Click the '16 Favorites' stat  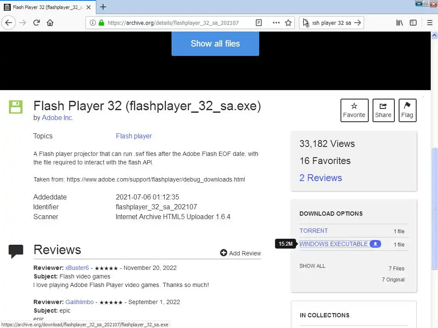[325, 161]
